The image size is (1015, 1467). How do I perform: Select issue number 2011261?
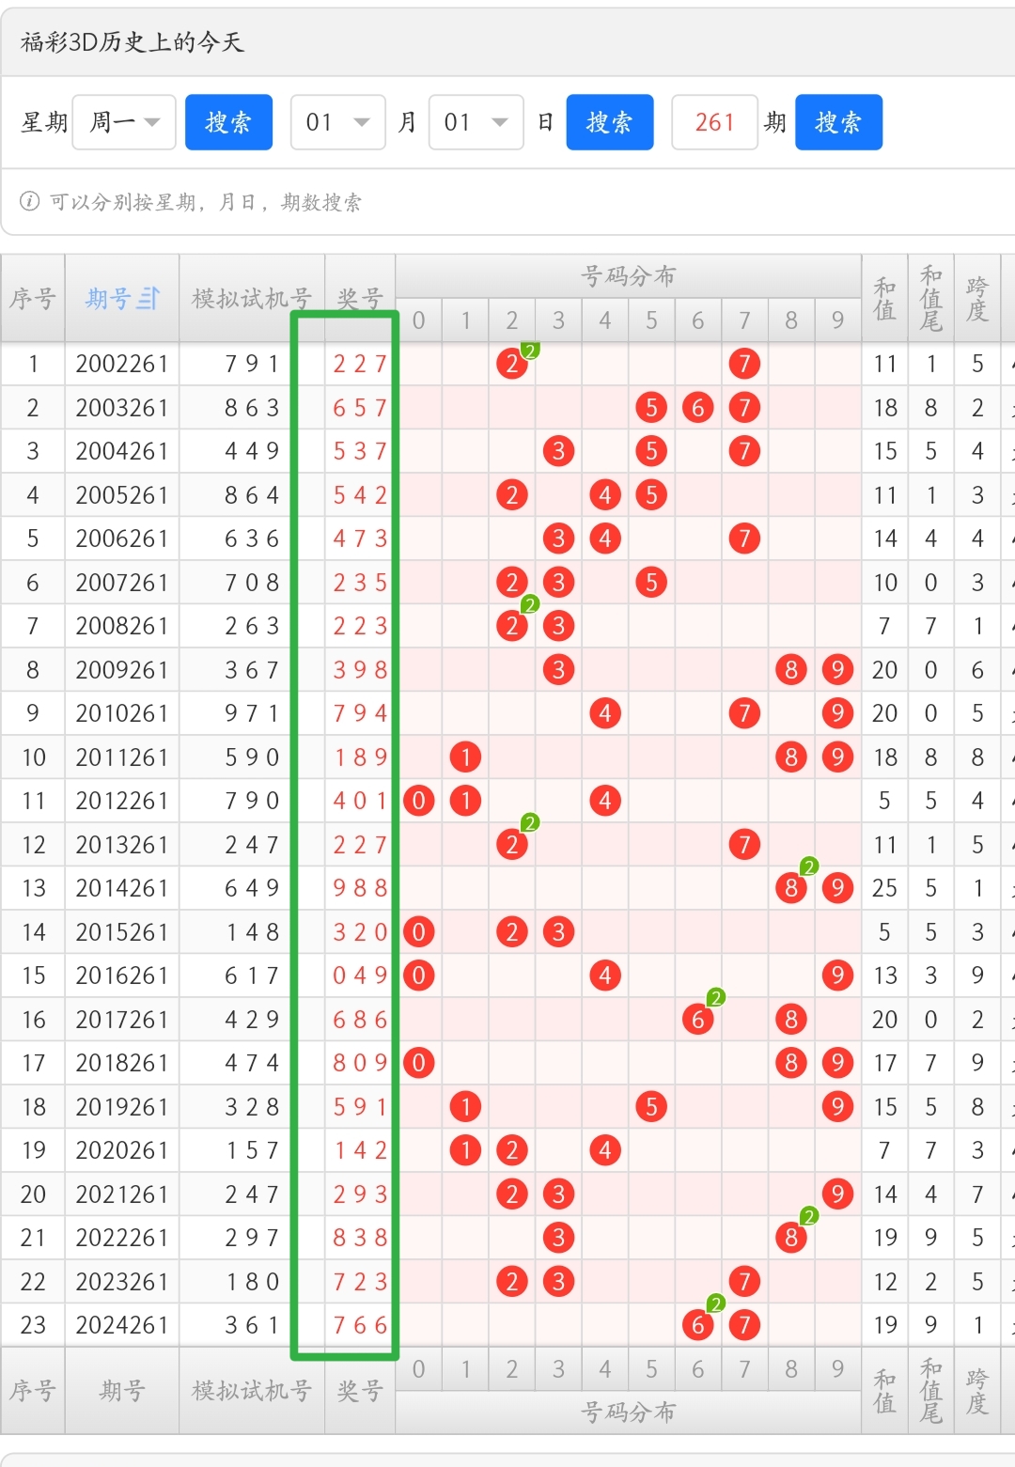[x=122, y=757]
